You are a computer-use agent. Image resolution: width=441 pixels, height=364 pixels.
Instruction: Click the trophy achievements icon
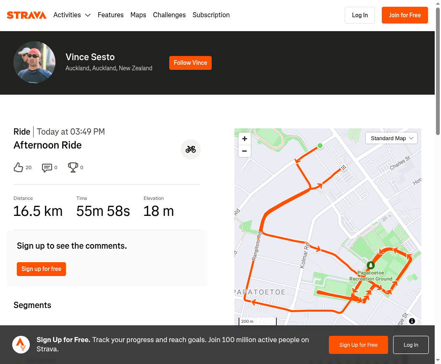(x=73, y=167)
